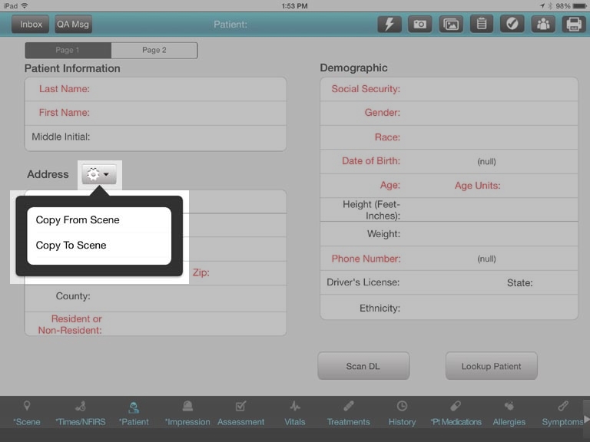Open the Symptoms tab

click(562, 413)
